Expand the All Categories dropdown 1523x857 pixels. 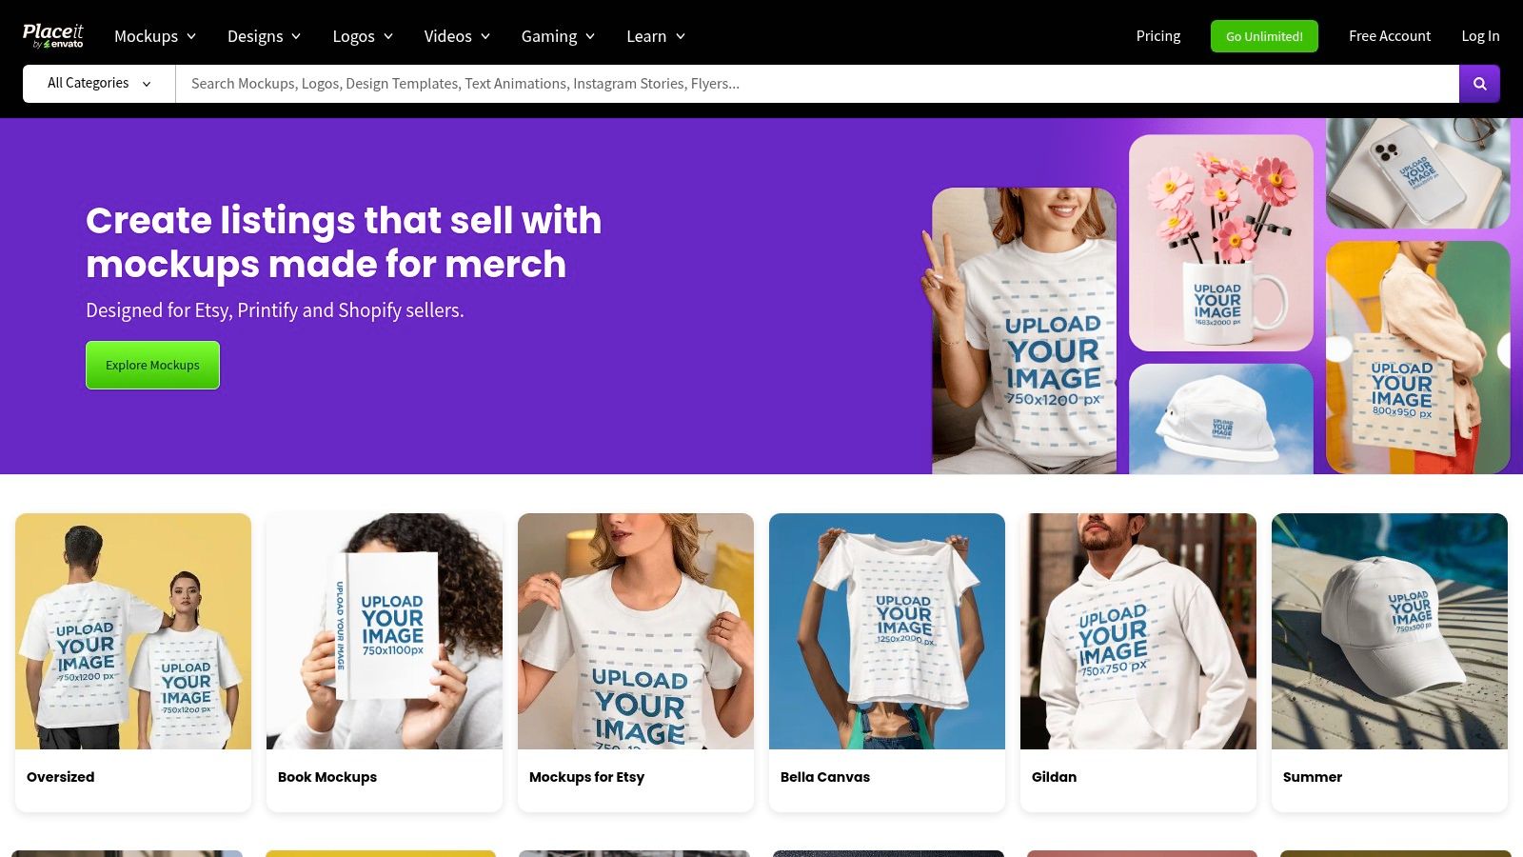tap(99, 84)
